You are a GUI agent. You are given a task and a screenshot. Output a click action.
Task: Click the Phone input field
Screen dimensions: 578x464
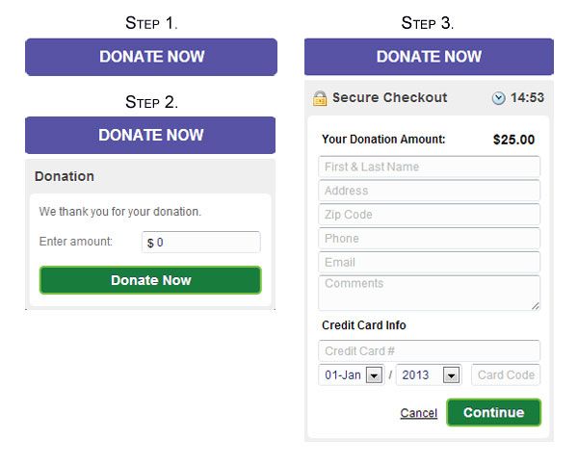[429, 238]
